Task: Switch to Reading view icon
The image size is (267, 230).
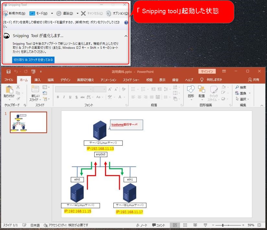Action: (x=195, y=225)
